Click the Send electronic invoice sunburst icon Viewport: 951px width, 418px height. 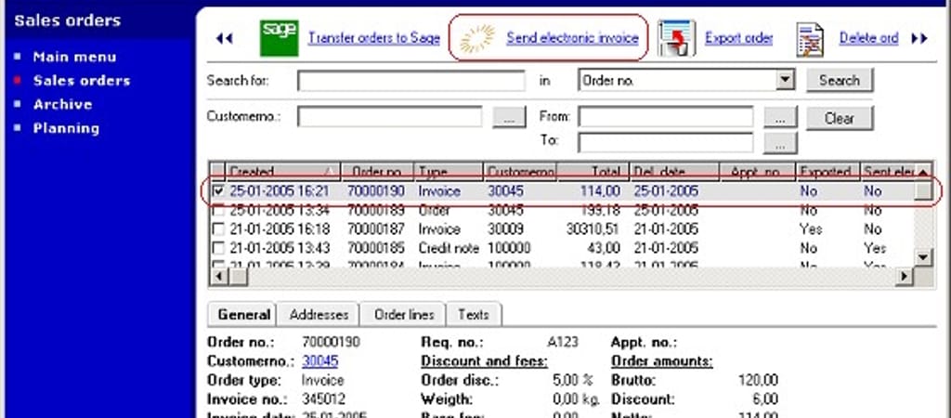[x=478, y=38]
